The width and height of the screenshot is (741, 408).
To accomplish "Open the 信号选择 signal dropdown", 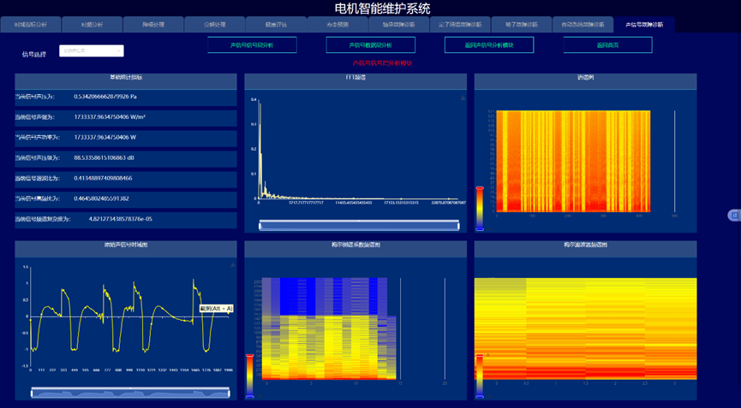I will pos(92,51).
